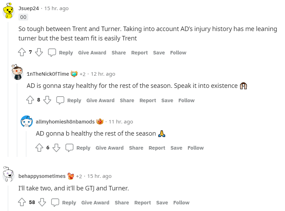Save Jsuep24's comment

tap(159, 53)
